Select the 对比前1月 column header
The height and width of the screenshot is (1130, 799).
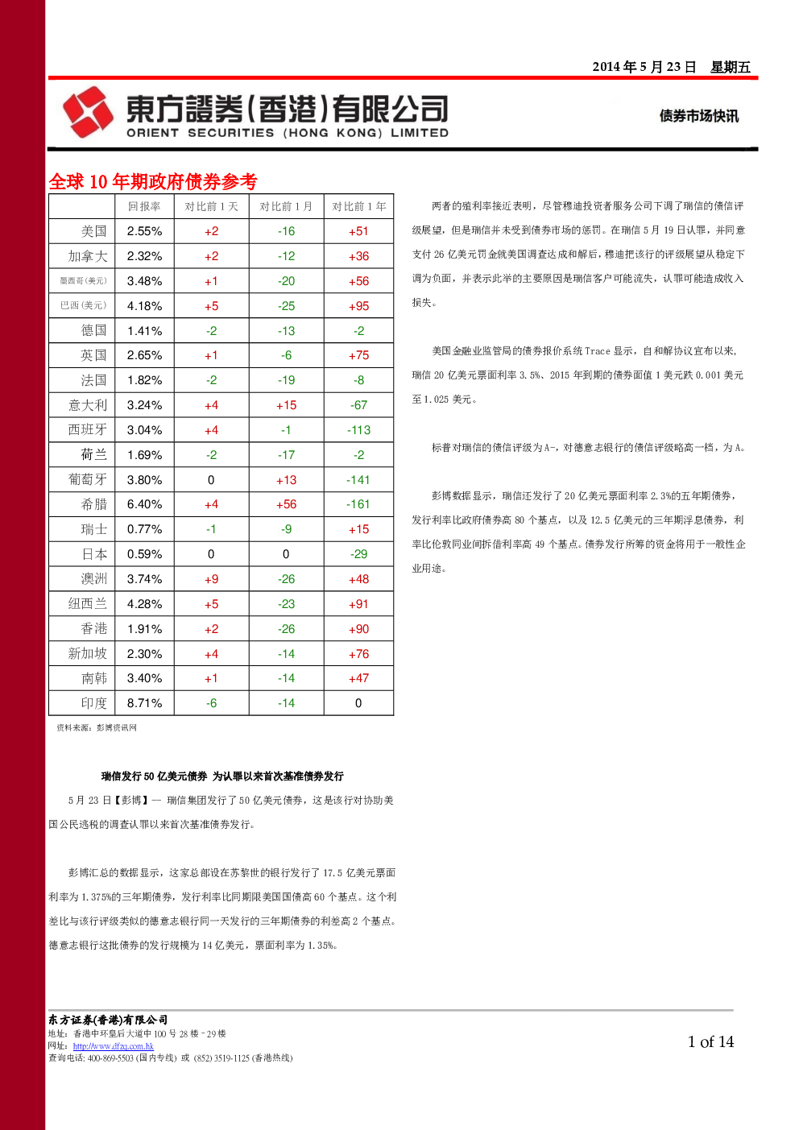[286, 207]
